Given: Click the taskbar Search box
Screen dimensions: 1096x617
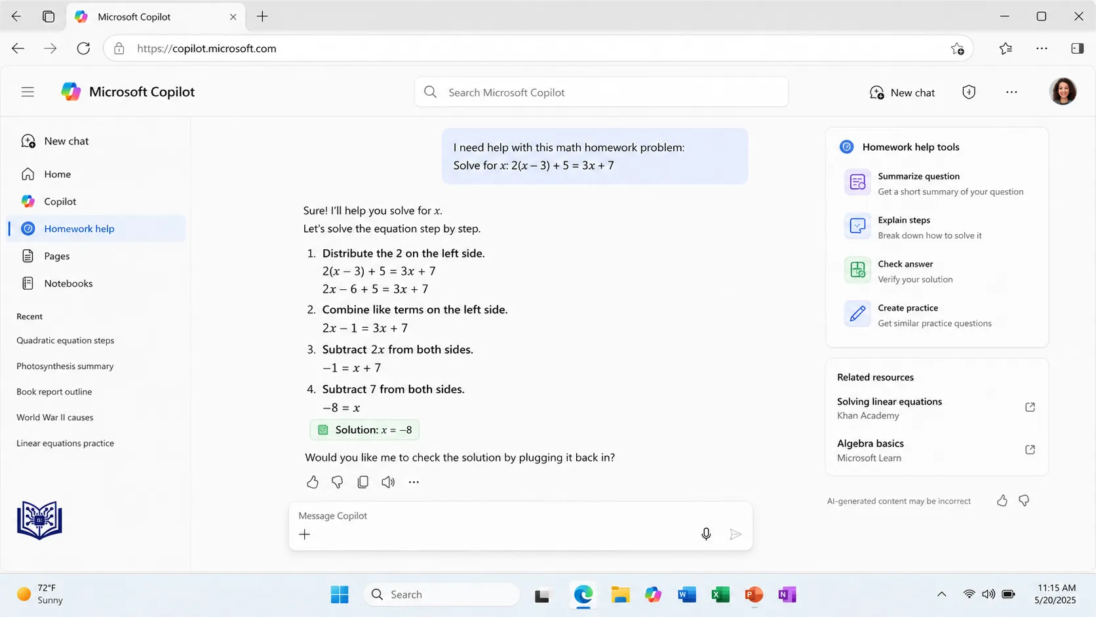Looking at the screenshot, I should (x=441, y=595).
